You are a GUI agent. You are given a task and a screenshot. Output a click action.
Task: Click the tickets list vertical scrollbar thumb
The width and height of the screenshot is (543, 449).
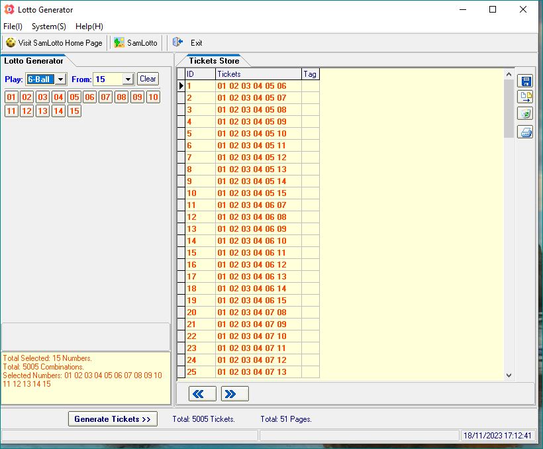coord(509,109)
